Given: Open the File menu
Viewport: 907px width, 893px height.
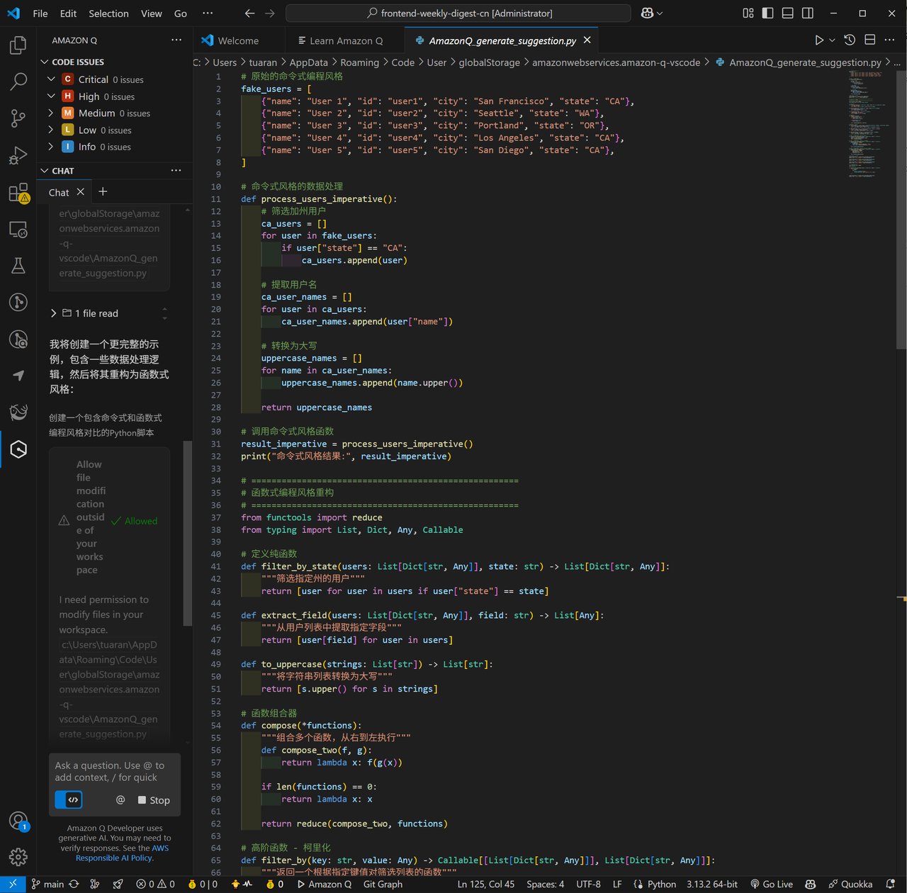Looking at the screenshot, I should [40, 13].
